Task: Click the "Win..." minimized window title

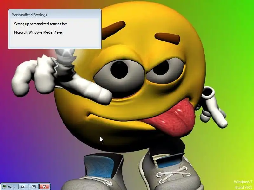Action: 13,187
